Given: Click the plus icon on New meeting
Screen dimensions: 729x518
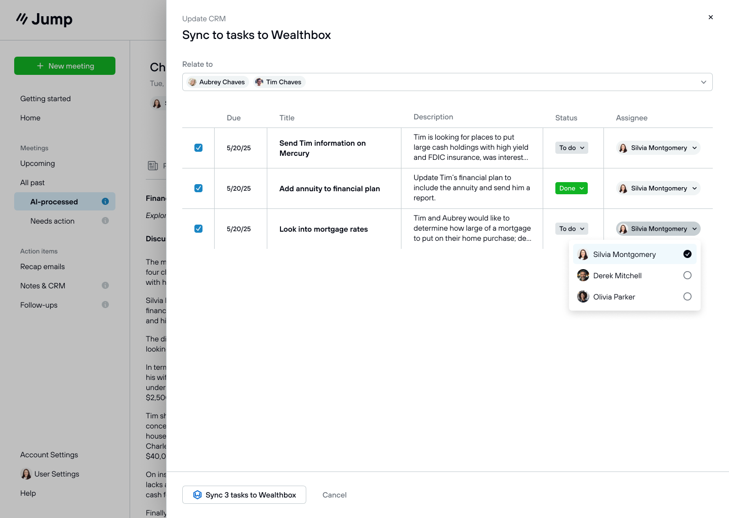Looking at the screenshot, I should point(40,66).
